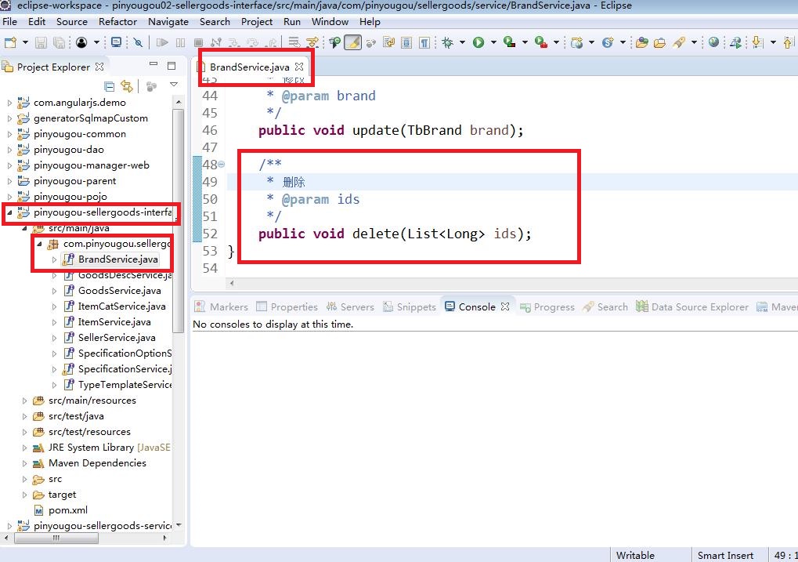
Task: Click the Resume debug icon
Action: [162, 43]
